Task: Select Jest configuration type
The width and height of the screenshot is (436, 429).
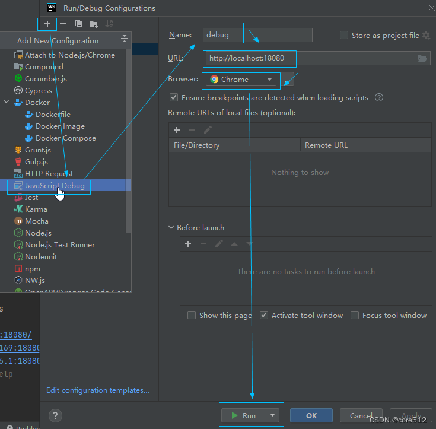Action: [26, 198]
